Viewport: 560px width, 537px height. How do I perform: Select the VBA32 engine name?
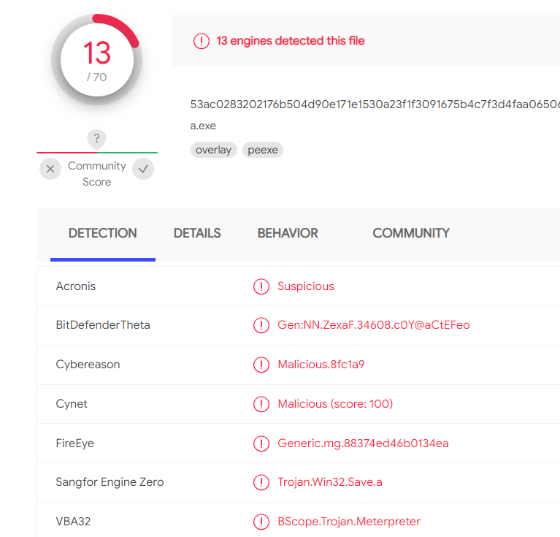73,521
